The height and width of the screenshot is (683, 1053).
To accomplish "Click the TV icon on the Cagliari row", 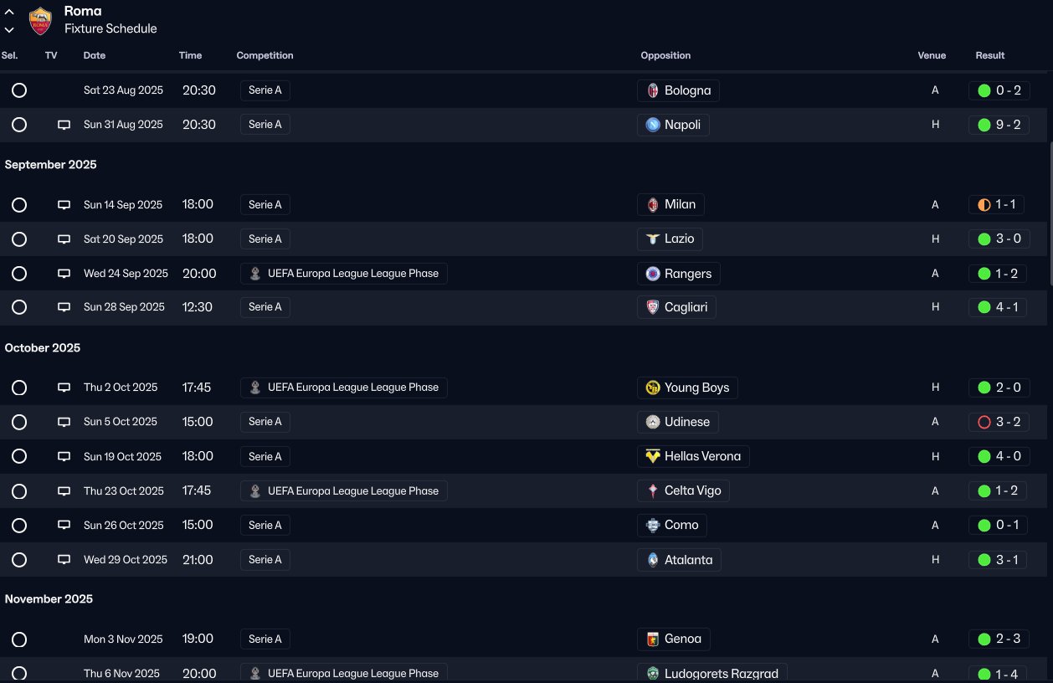I will pyautogui.click(x=64, y=307).
